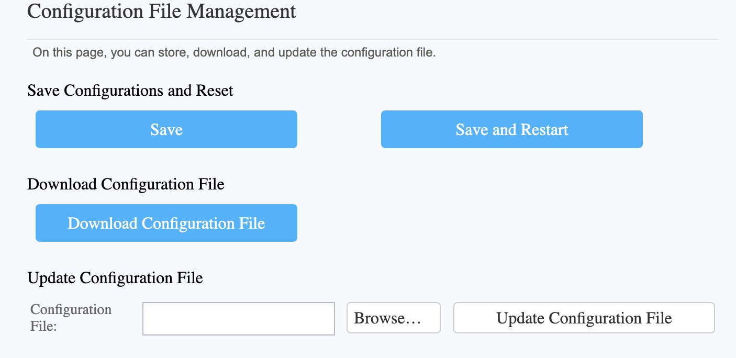The image size is (736, 358).
Task: Place cursor in the empty configuration file textbox
Action: [x=239, y=318]
